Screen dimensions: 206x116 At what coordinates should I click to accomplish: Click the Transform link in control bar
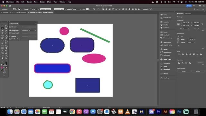(145, 9)
